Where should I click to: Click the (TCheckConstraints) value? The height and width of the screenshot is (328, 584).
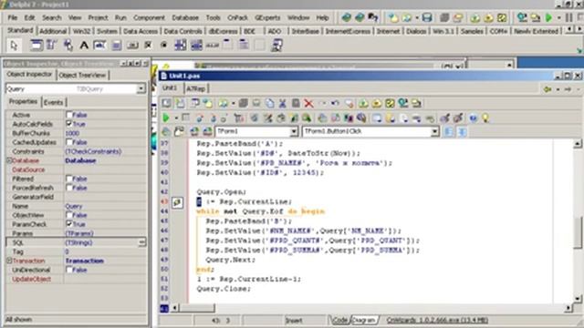(x=93, y=151)
